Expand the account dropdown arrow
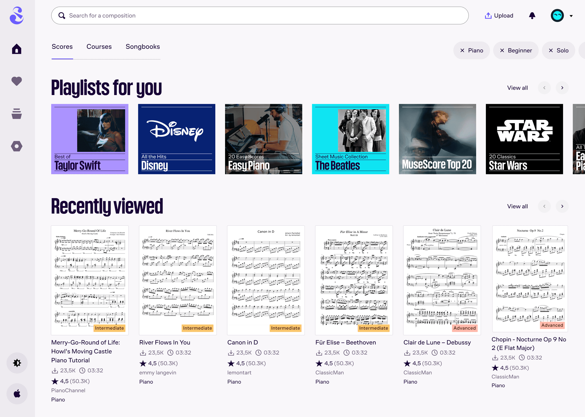This screenshot has width=585, height=417. click(571, 16)
